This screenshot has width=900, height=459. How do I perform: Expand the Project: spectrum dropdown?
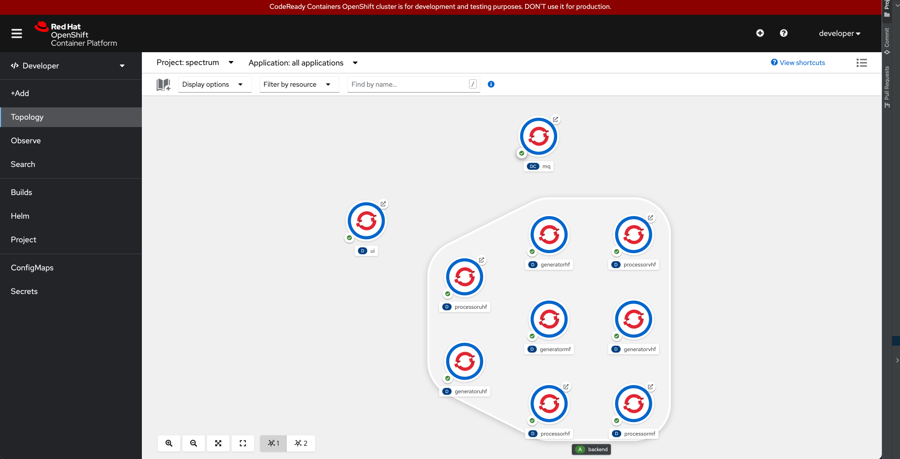195,63
